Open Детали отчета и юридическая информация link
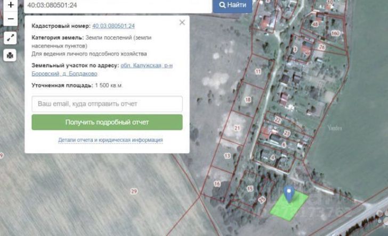This screenshot has width=388, height=236. (111, 140)
